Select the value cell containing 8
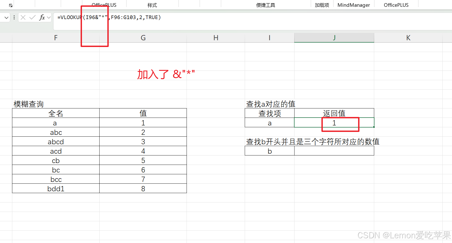452x243 pixels. pyautogui.click(x=143, y=188)
